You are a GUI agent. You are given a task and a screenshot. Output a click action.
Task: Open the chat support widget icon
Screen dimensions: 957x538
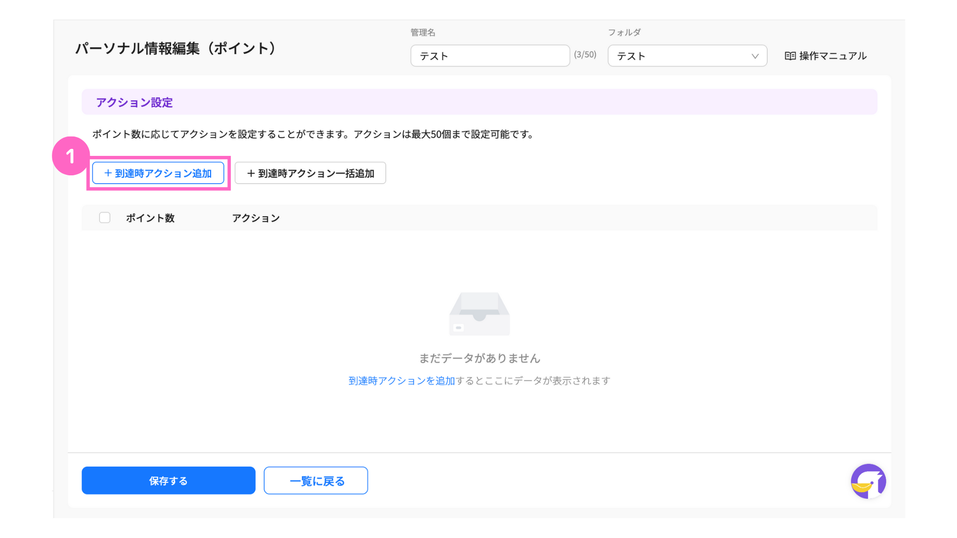(x=868, y=481)
